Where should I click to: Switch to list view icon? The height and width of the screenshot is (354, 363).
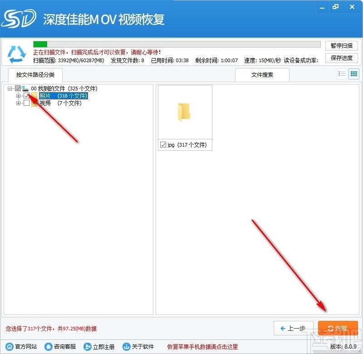[x=342, y=74]
